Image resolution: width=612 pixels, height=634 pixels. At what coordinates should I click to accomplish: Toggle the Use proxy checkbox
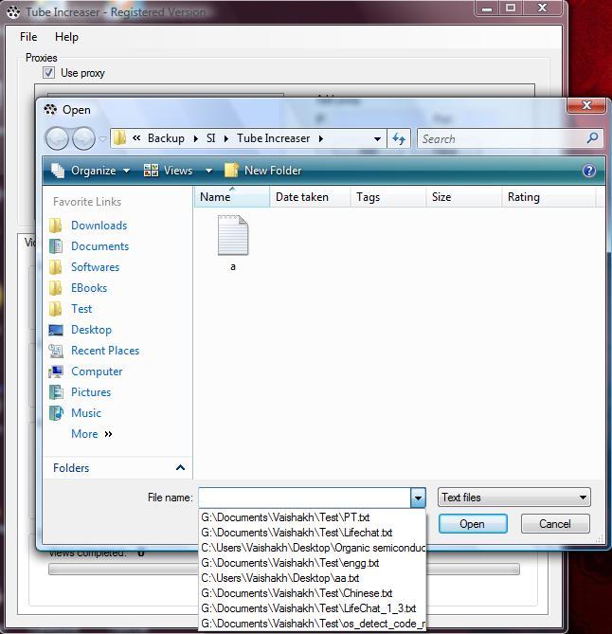(x=48, y=73)
